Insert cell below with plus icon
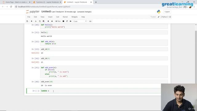197x111 pixels. point(31,21)
